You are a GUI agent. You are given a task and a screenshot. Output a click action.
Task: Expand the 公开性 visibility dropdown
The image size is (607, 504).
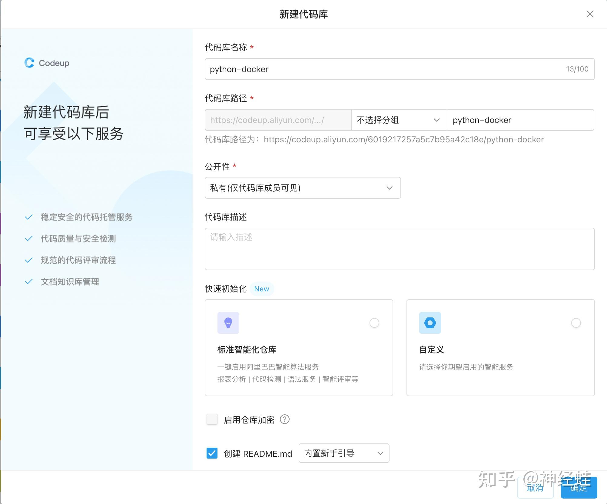point(302,188)
